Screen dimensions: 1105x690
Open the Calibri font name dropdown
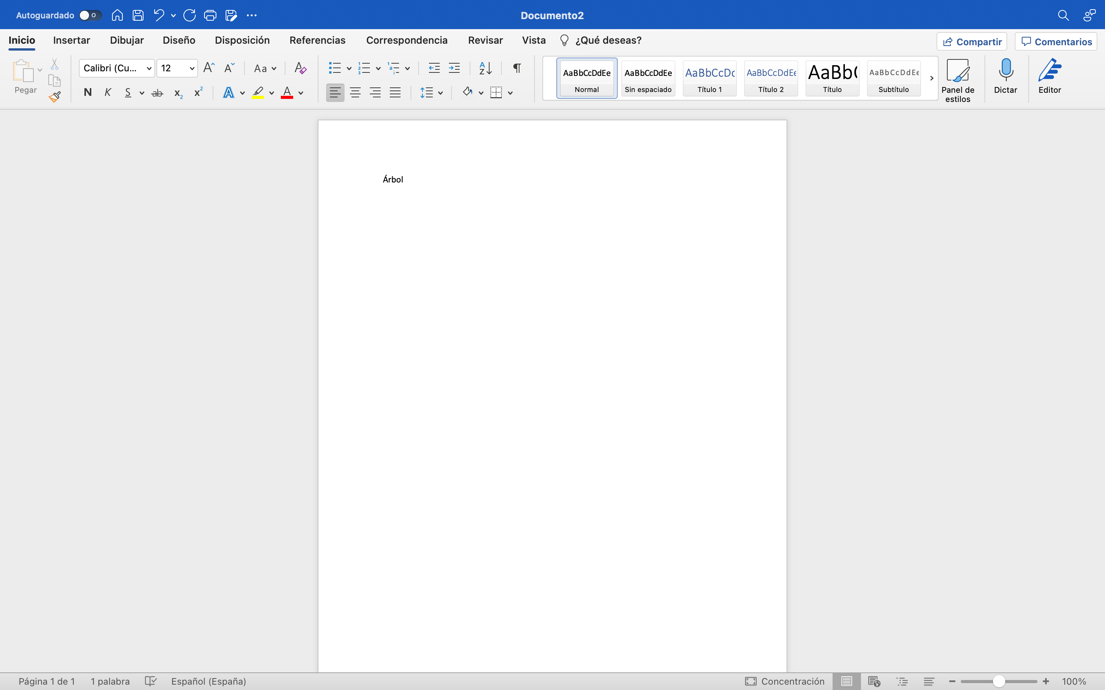(x=149, y=69)
